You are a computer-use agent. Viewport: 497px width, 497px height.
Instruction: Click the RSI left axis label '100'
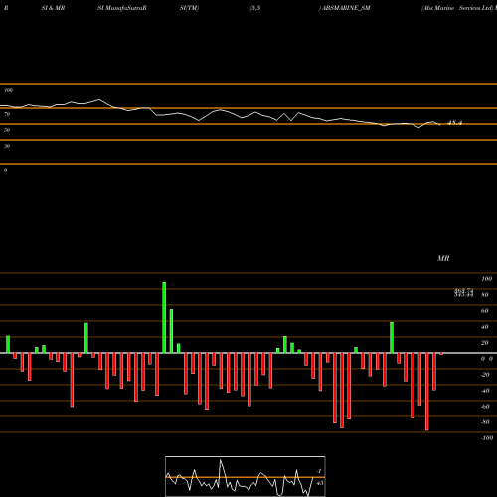(8, 90)
